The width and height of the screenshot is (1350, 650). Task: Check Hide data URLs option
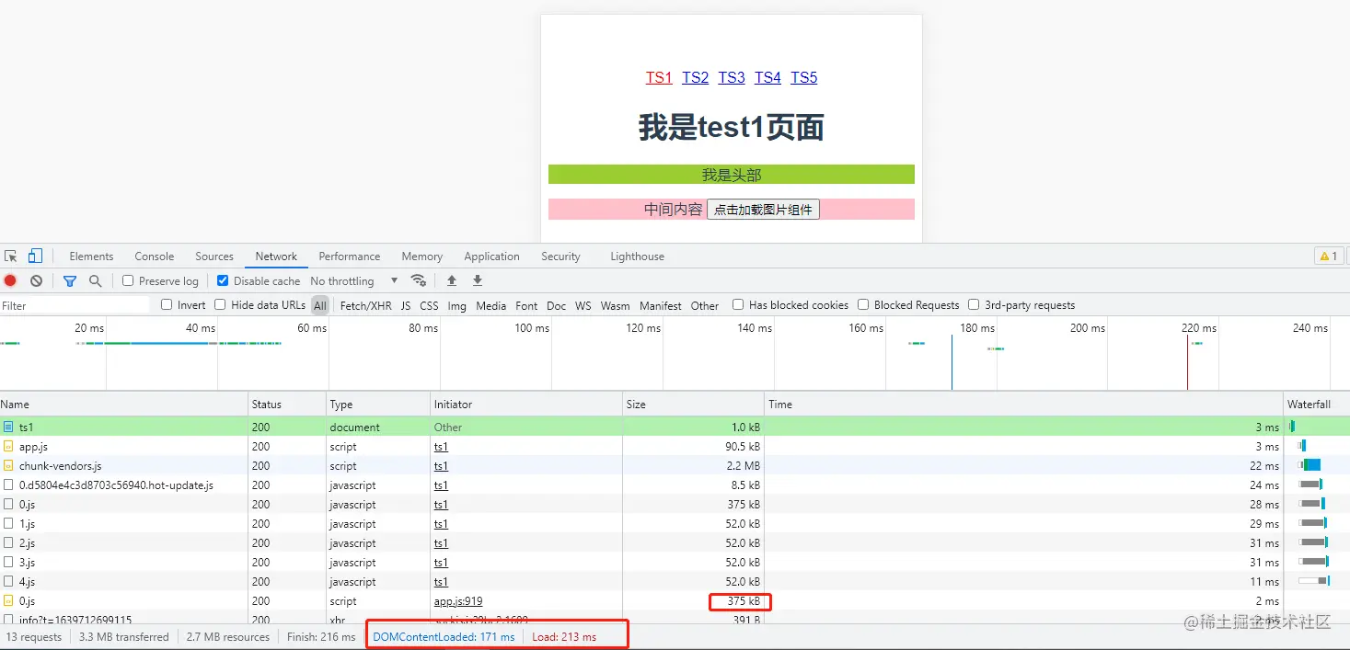point(220,304)
